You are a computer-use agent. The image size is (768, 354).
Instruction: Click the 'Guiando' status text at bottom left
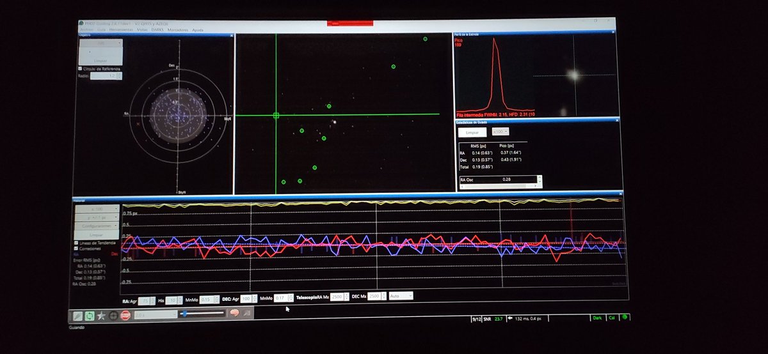pyautogui.click(x=76, y=327)
